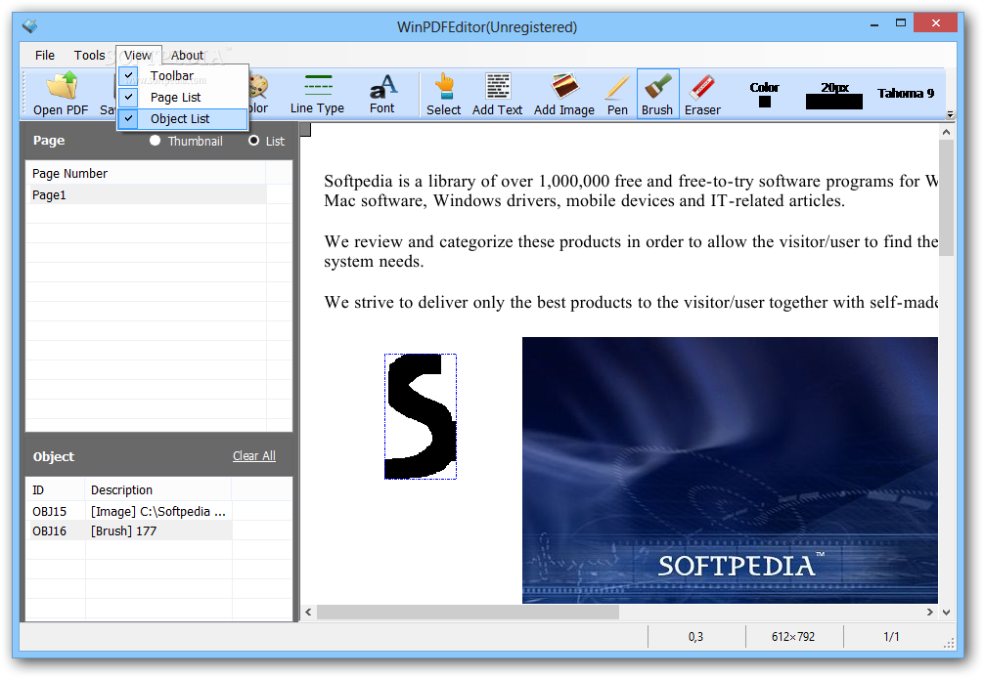This screenshot has height=678, width=984.
Task: Switch page panel to Thumbnail mode
Action: (x=155, y=141)
